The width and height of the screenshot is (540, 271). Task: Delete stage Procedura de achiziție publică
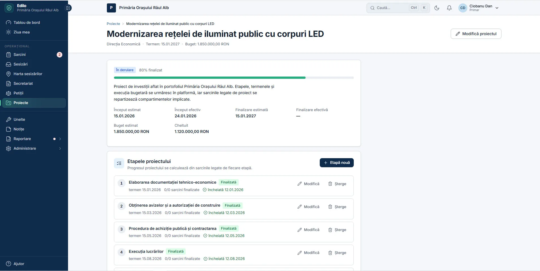click(x=337, y=230)
